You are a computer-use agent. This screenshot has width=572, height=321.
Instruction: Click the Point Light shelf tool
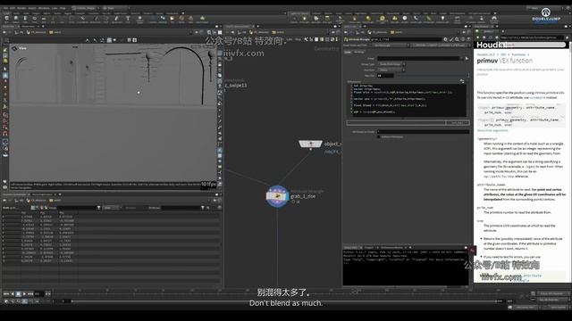pyautogui.click(x=305, y=19)
